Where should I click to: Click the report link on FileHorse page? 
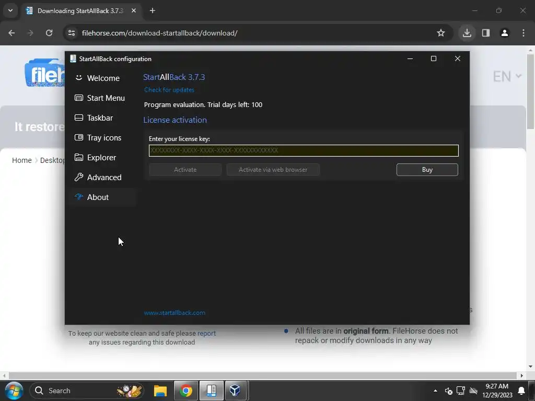click(x=206, y=333)
